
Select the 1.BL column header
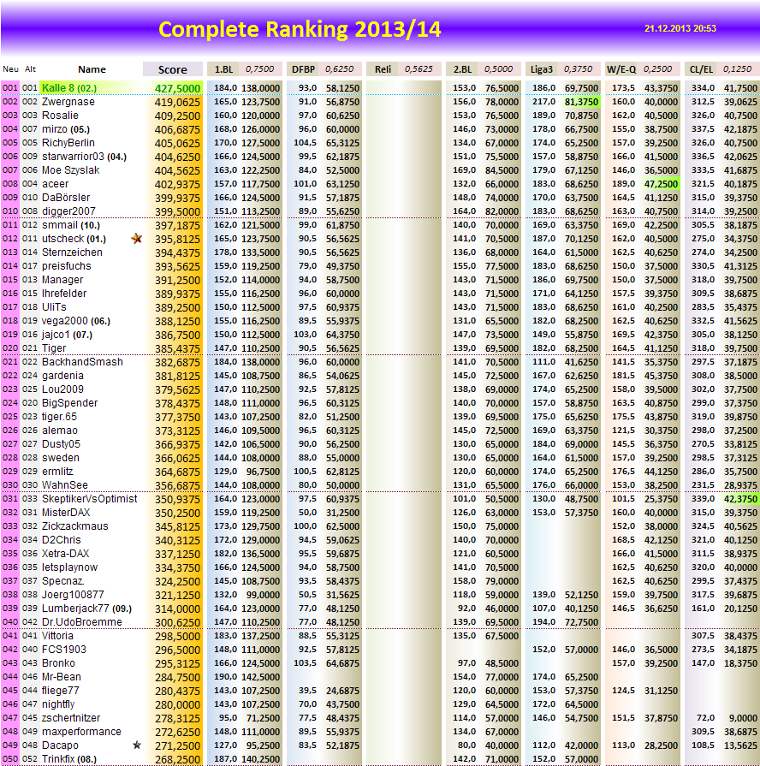tap(223, 69)
